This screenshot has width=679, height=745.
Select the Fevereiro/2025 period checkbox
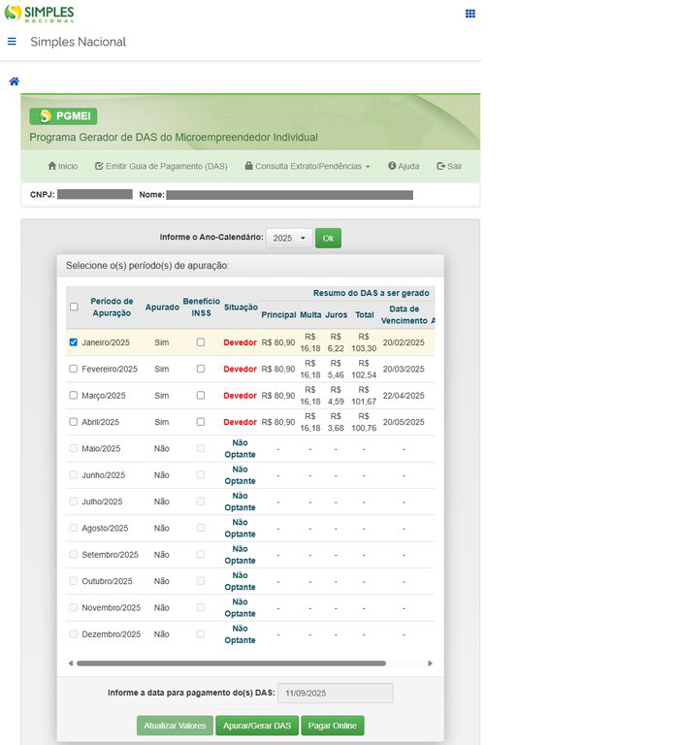[74, 369]
